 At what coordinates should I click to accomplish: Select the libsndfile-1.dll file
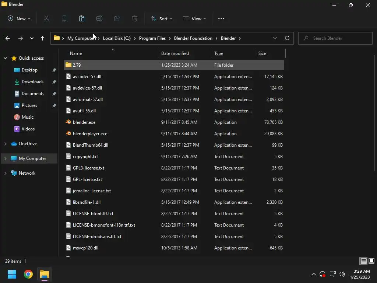point(174,202)
